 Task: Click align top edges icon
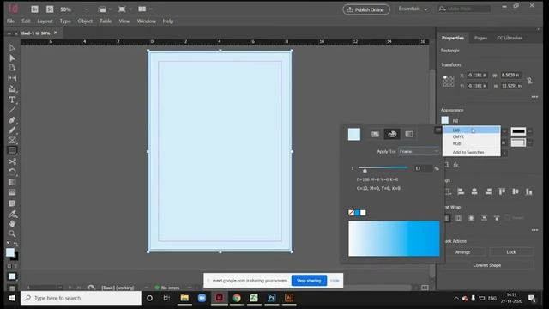(502, 191)
